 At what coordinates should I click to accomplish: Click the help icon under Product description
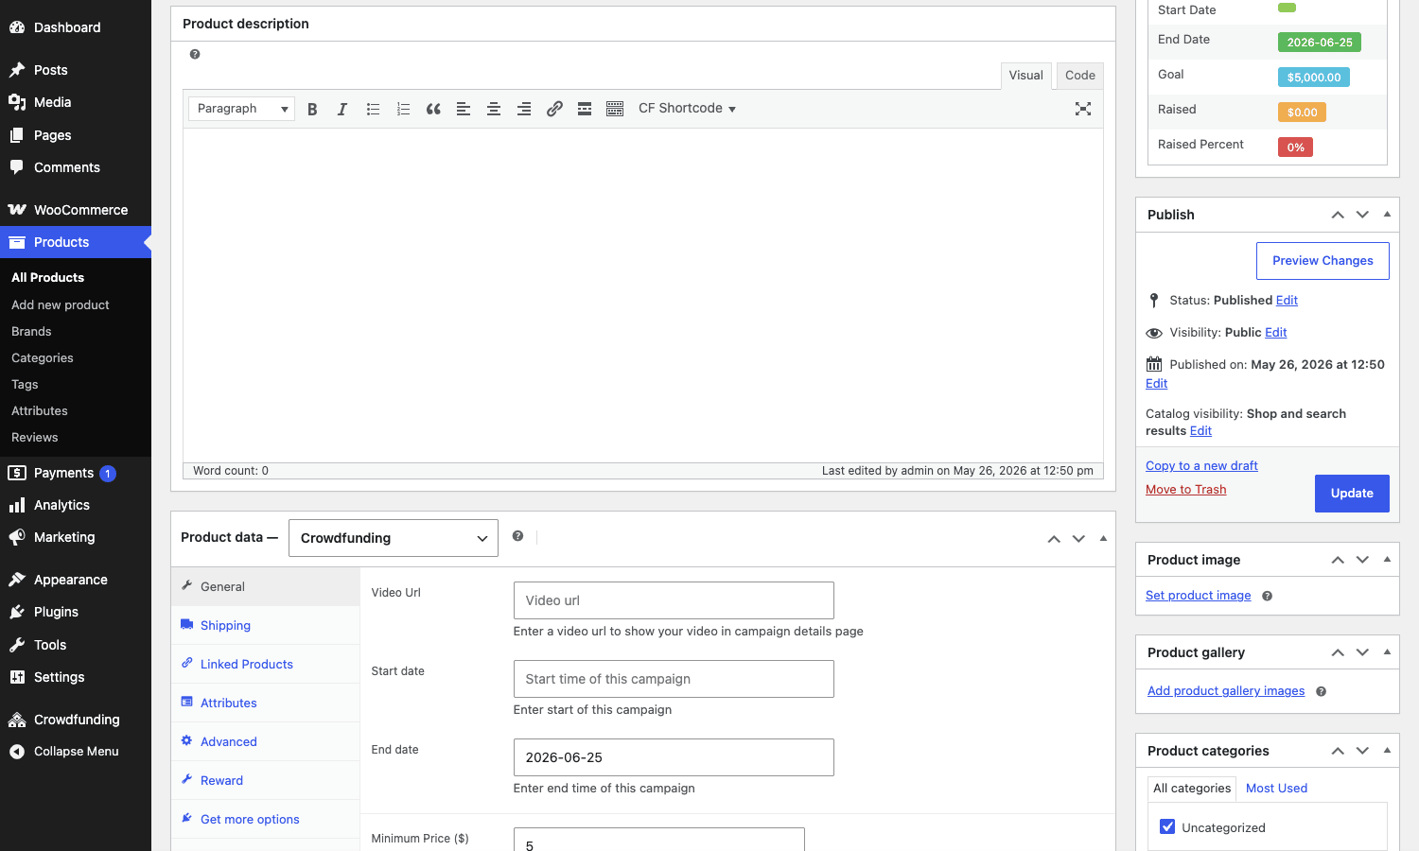(195, 55)
